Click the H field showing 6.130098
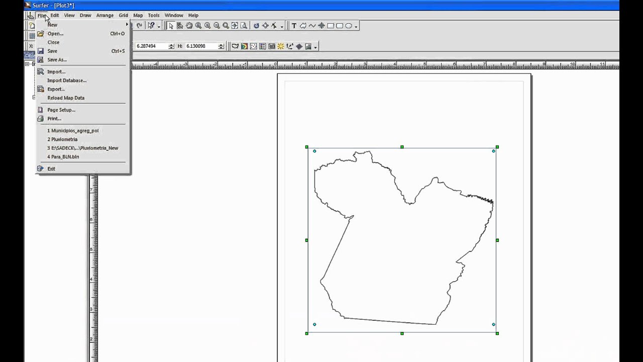 201,46
